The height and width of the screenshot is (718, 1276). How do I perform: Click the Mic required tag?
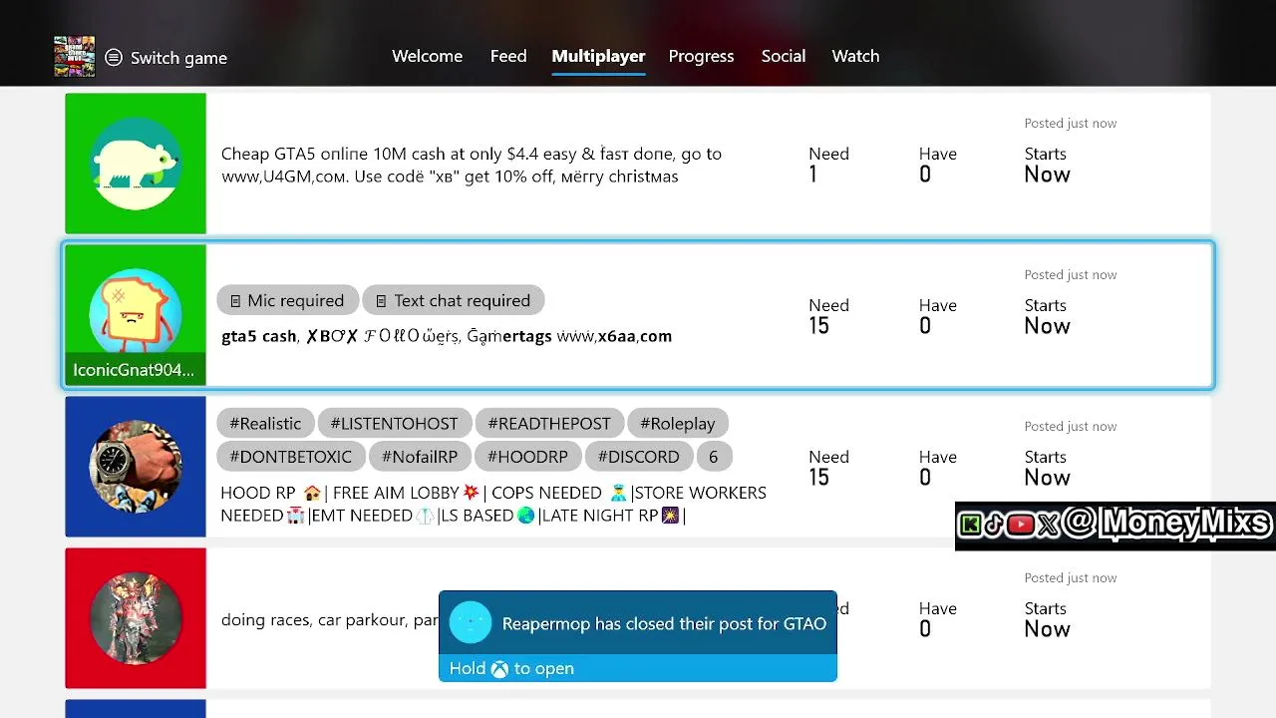[287, 300]
